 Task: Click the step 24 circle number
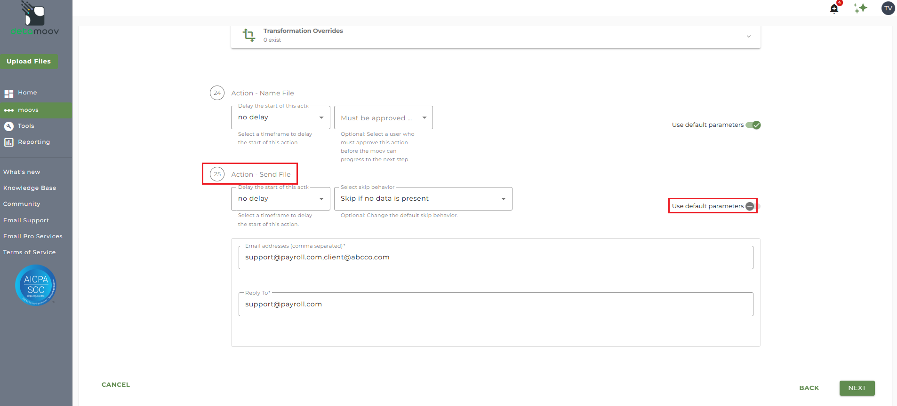(x=217, y=93)
